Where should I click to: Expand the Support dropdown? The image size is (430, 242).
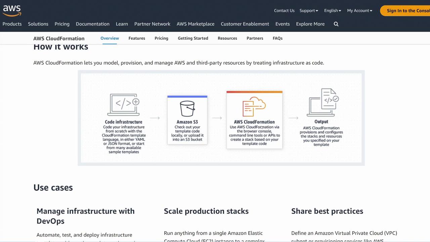(309, 10)
